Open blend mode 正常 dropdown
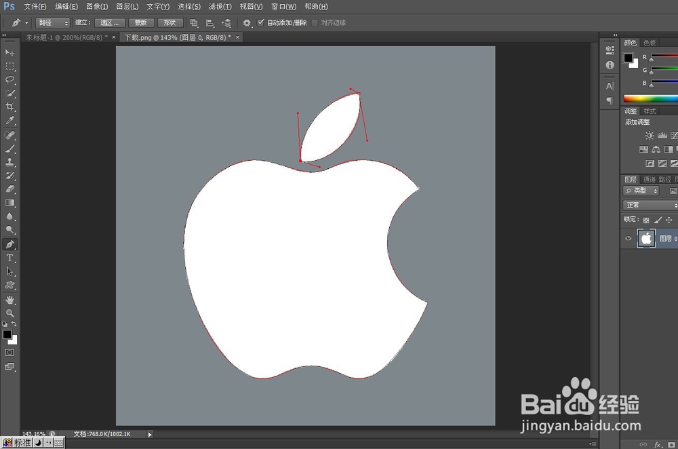The image size is (678, 449). [650, 205]
